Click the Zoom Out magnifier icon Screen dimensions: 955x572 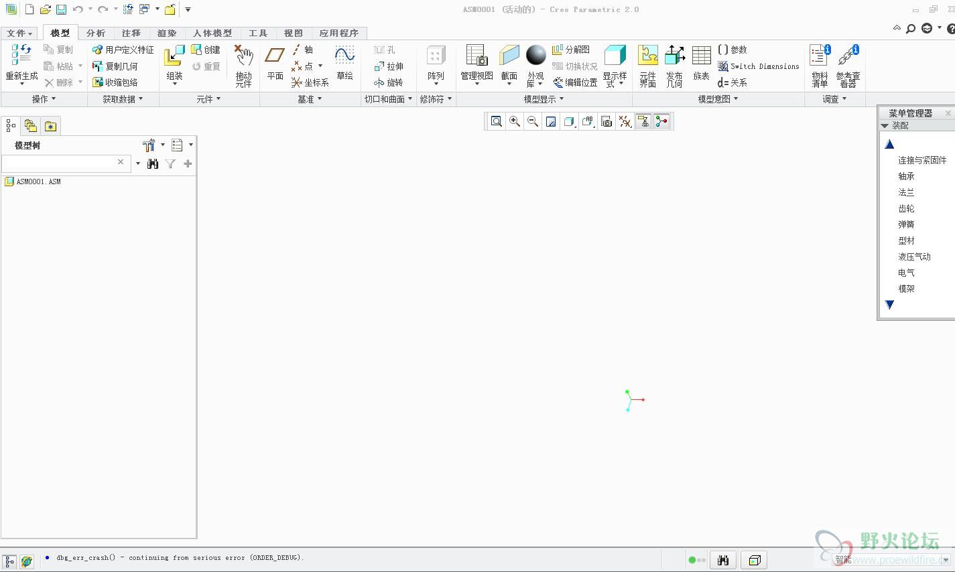pyautogui.click(x=533, y=121)
